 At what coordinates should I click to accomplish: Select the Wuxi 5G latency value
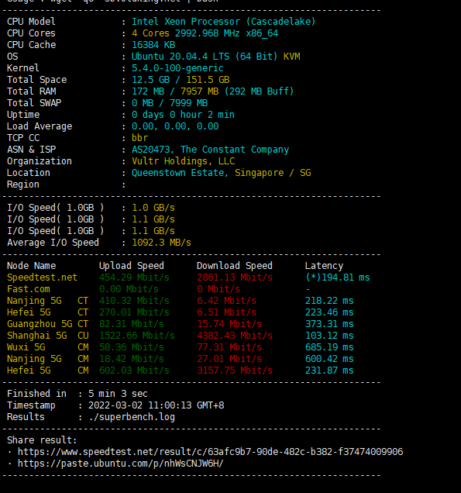(x=329, y=347)
